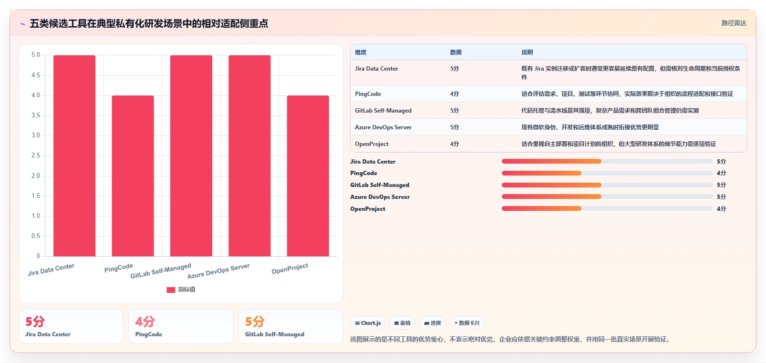Open the 4分 PingCode card
This screenshot has height=363, width=766.
pos(181,326)
